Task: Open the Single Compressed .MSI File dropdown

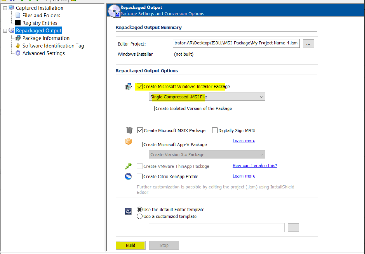Action: [207, 97]
